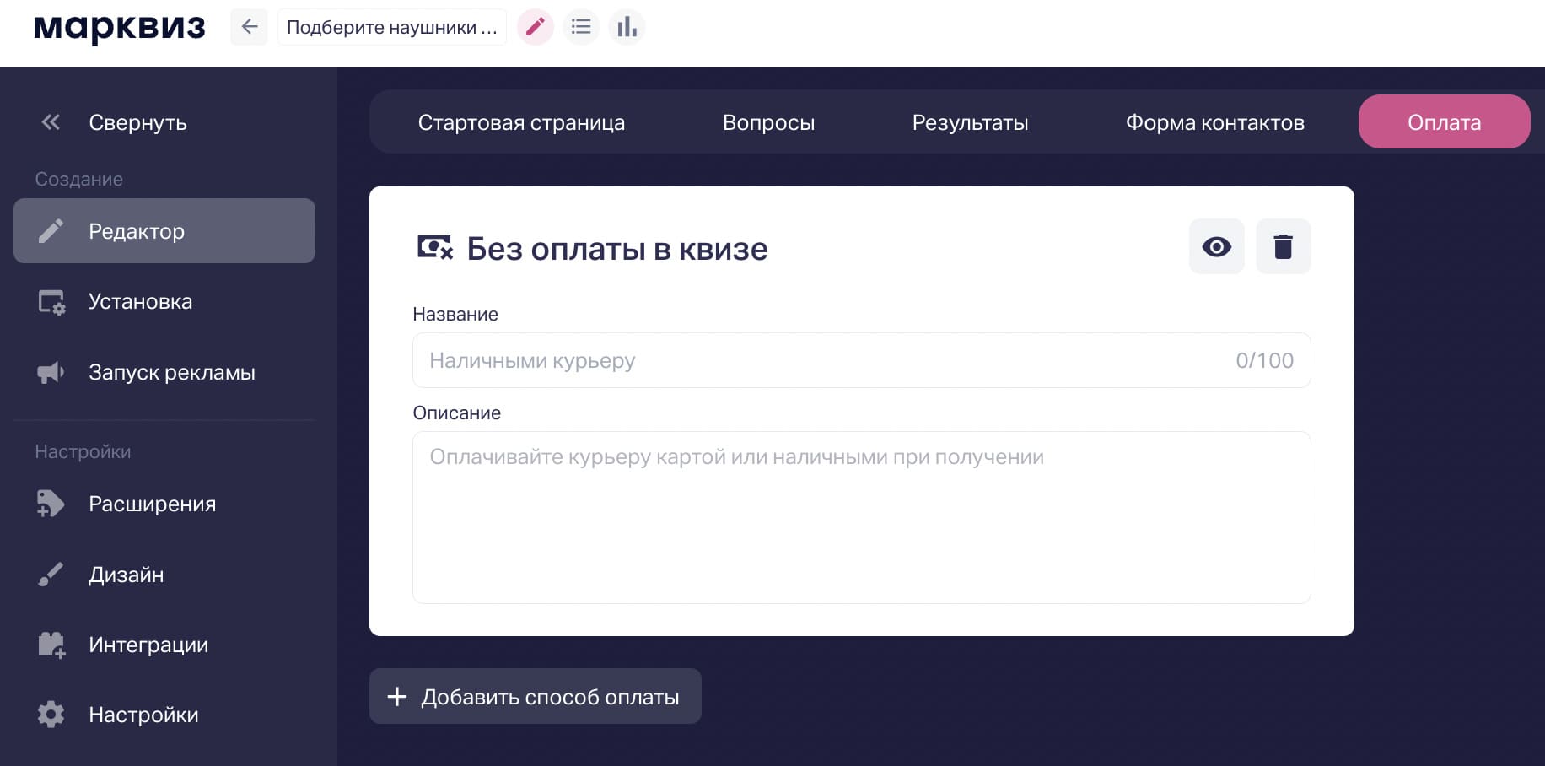This screenshot has height=766, width=1545.
Task: Click the Расширения tag icon
Action: [x=51, y=504]
